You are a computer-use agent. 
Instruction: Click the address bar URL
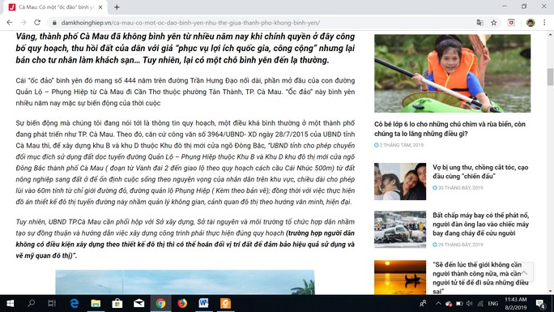click(190, 23)
